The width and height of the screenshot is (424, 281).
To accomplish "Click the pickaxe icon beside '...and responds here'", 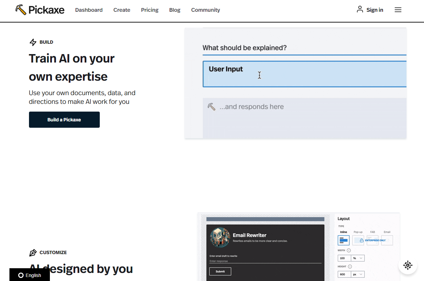I will tap(211, 107).
